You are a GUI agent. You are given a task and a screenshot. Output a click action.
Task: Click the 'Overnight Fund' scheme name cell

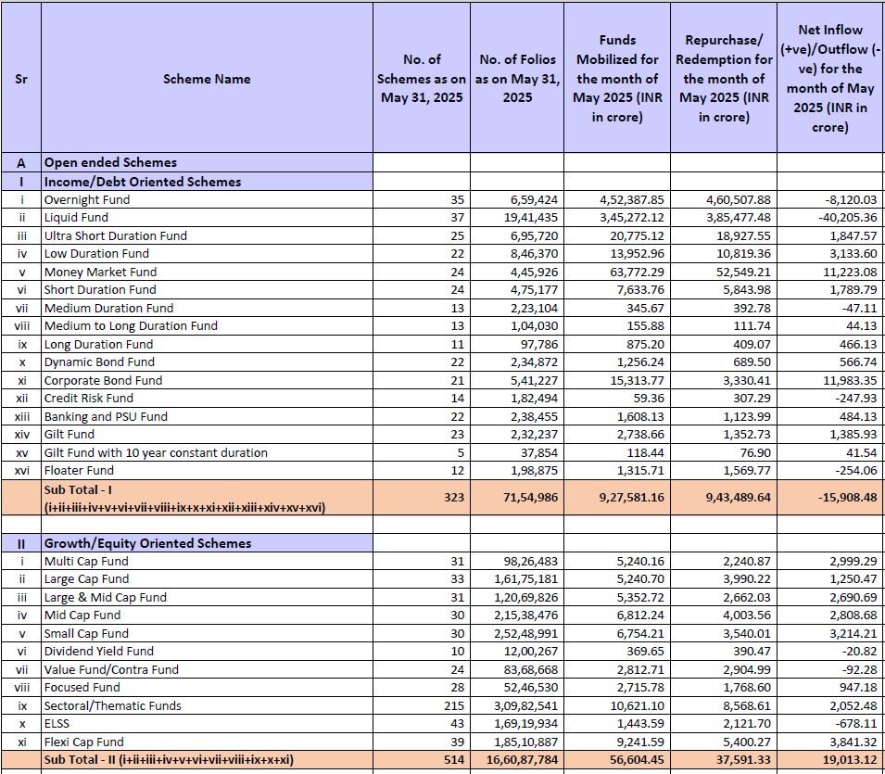coord(87,199)
